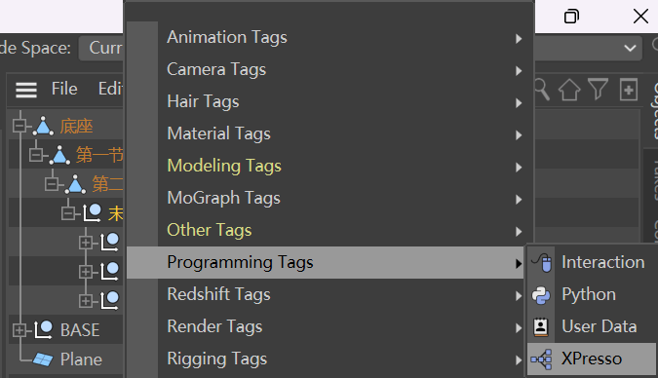Click the User Data tag icon
The width and height of the screenshot is (658, 378).
click(541, 326)
